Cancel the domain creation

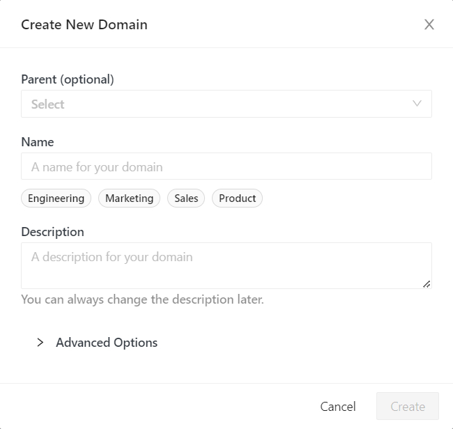[x=338, y=407]
